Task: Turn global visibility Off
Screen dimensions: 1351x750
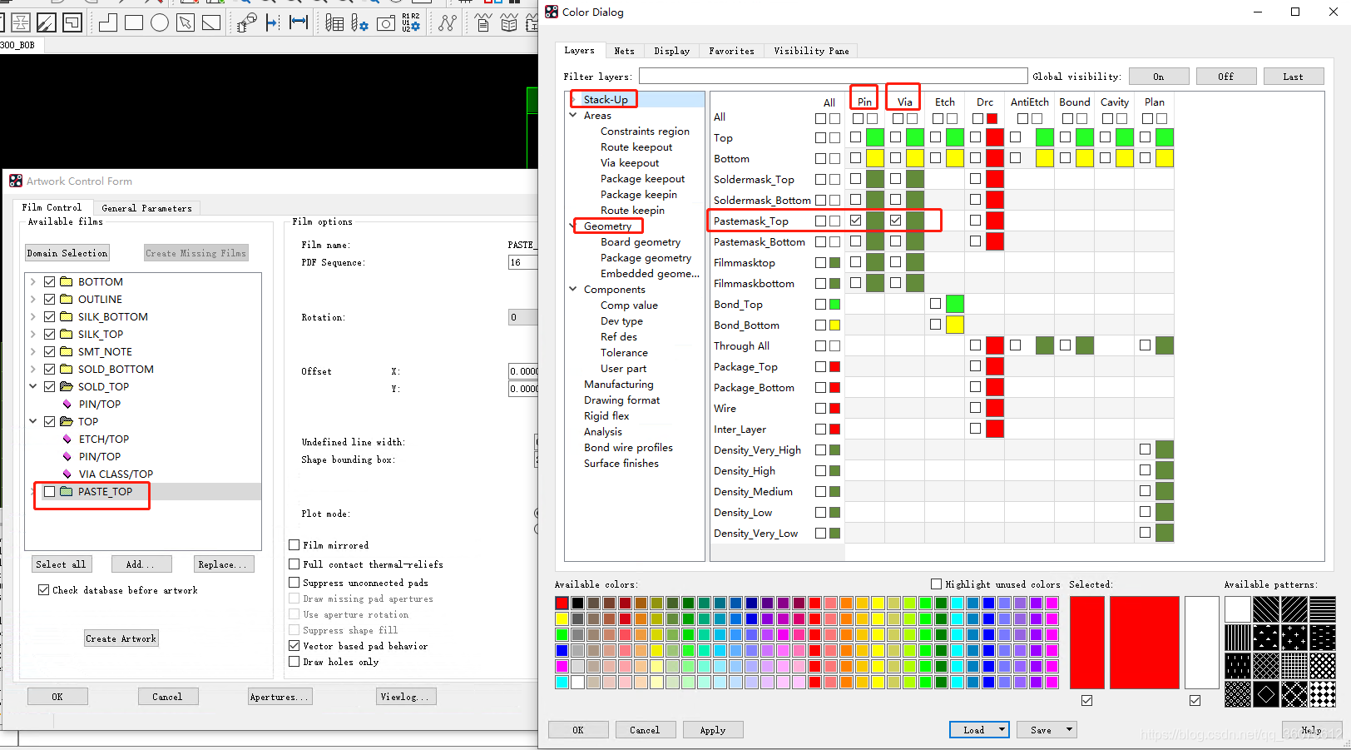Action: coord(1226,77)
